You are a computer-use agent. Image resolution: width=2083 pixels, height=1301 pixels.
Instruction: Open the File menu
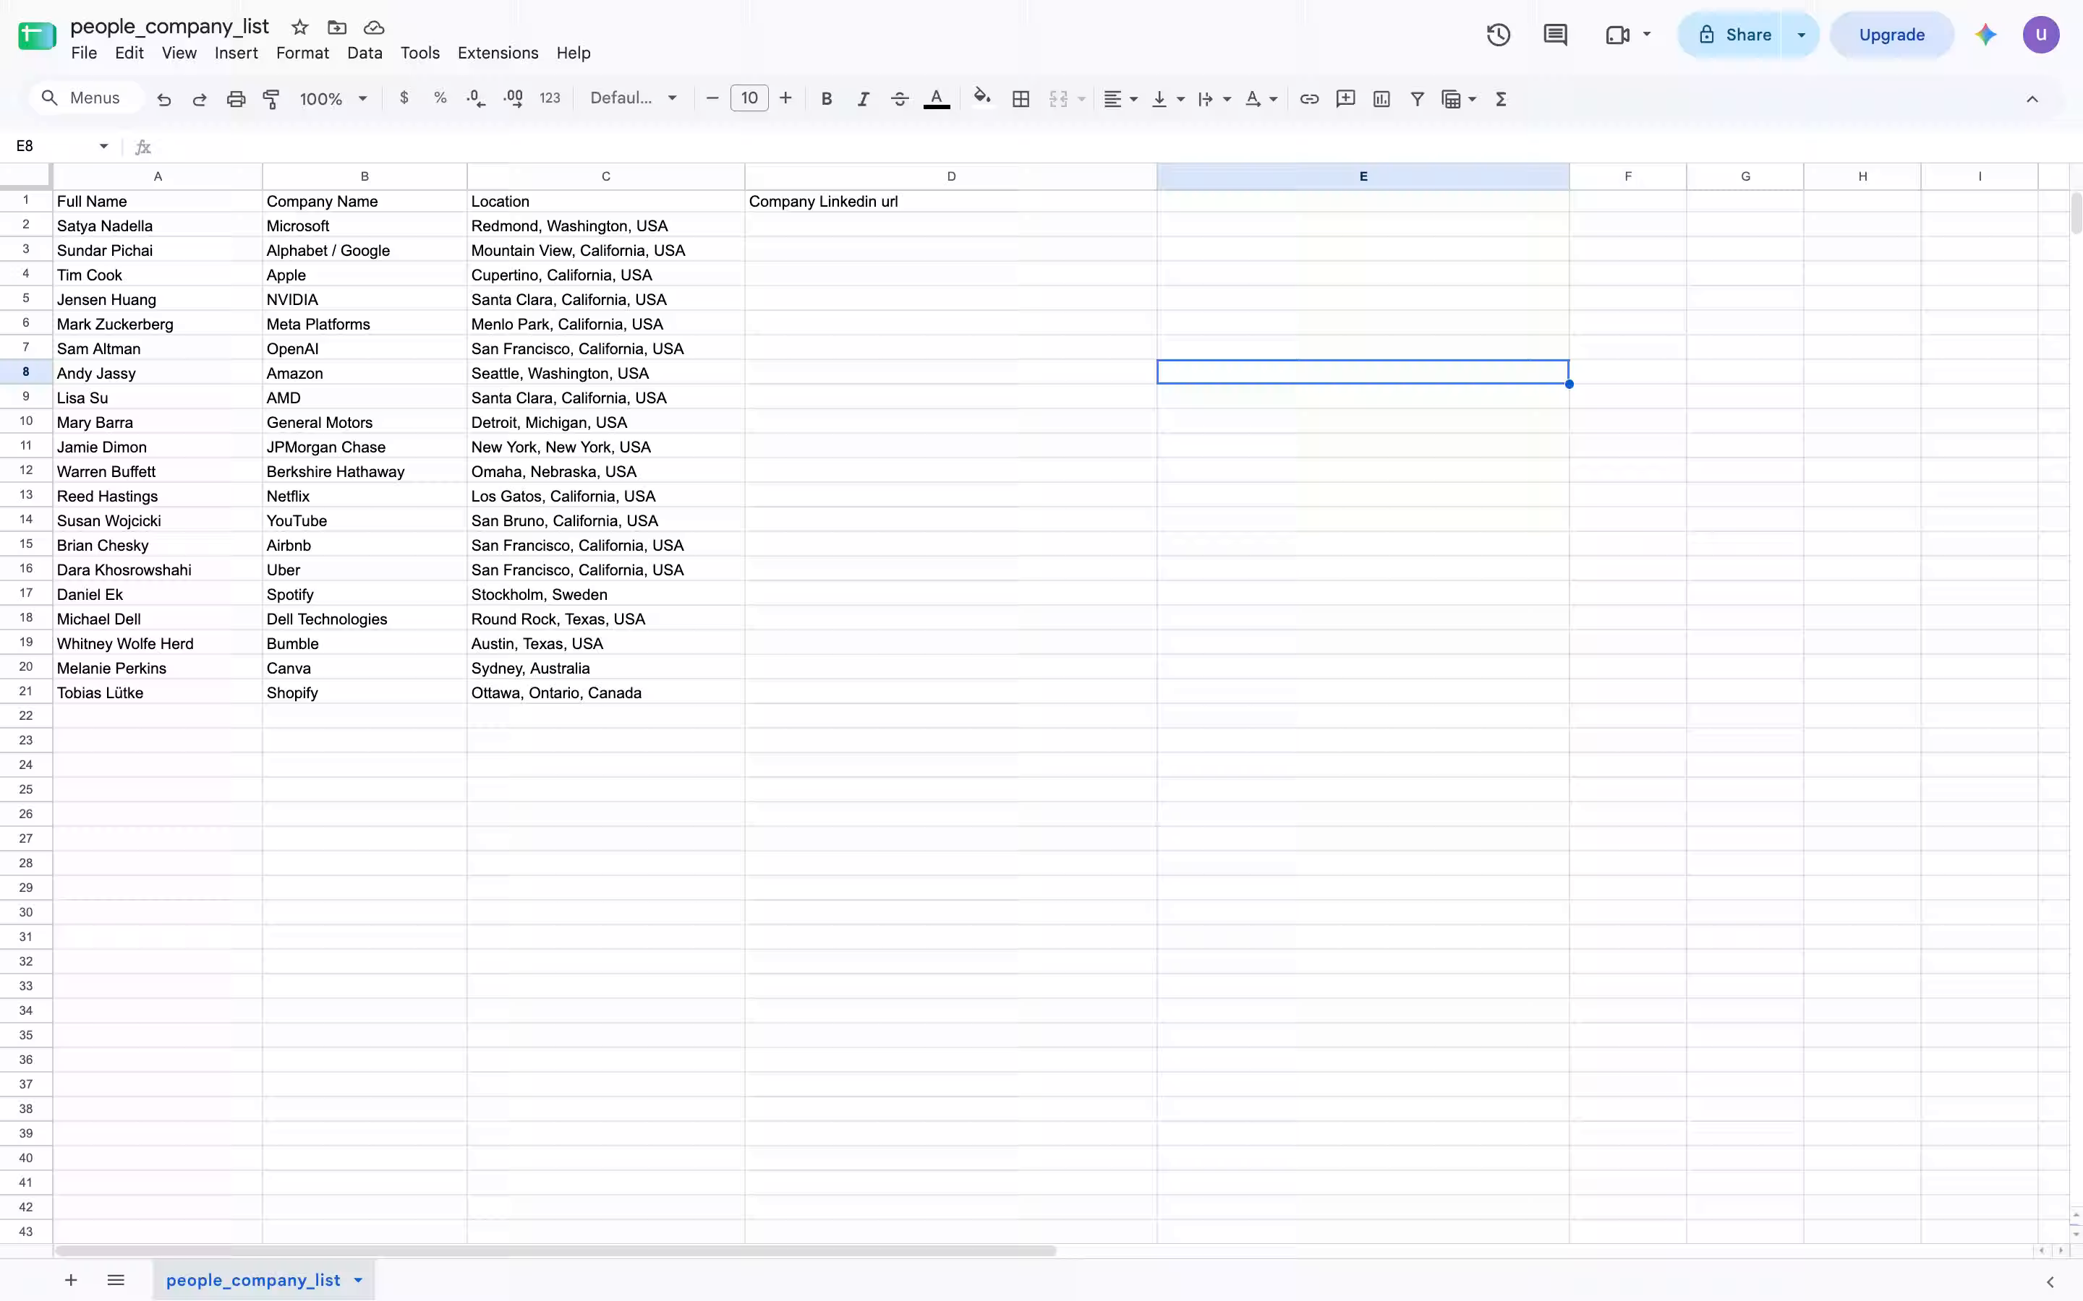coord(83,53)
